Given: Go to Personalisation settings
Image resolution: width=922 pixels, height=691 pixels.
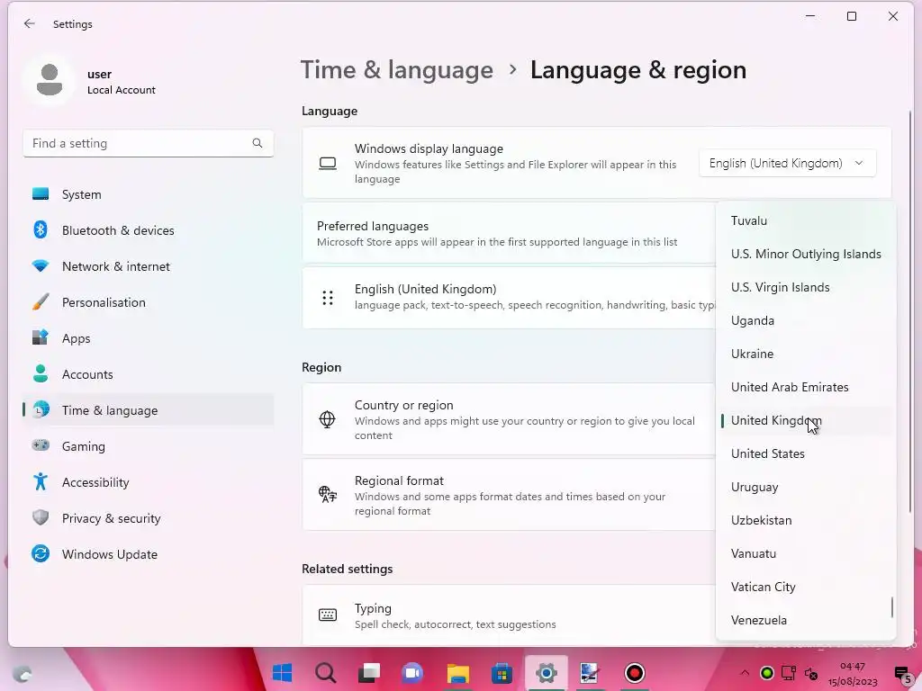Looking at the screenshot, I should click(149, 302).
